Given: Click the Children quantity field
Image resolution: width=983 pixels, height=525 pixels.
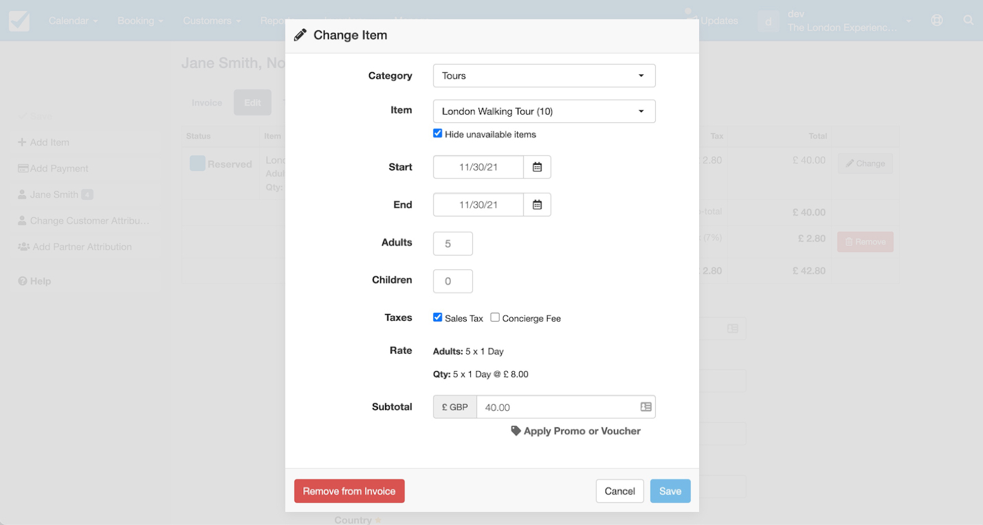Looking at the screenshot, I should click(453, 281).
